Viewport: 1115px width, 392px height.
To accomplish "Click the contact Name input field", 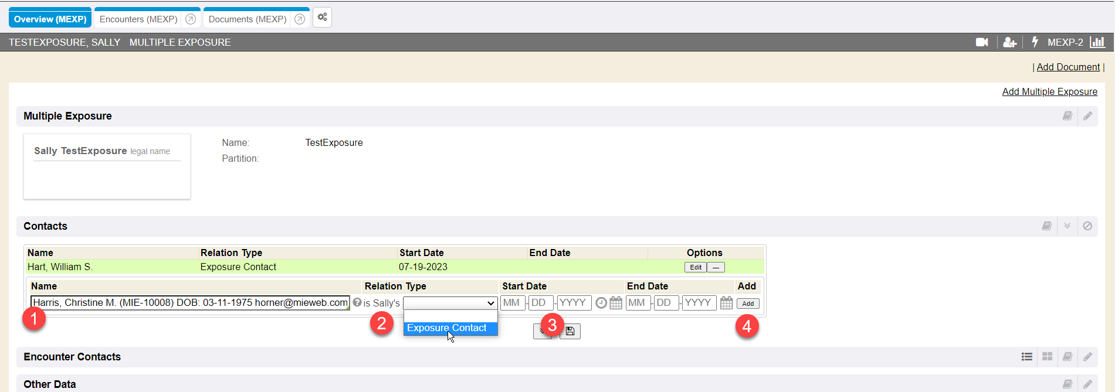I will (190, 303).
